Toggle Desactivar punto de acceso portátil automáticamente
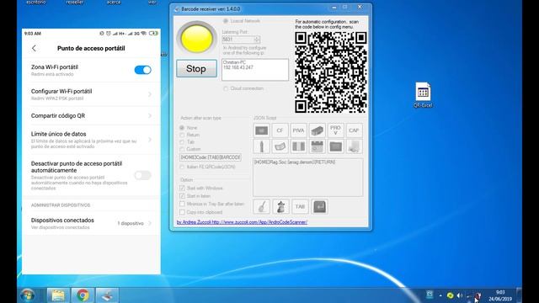 pos(142,175)
